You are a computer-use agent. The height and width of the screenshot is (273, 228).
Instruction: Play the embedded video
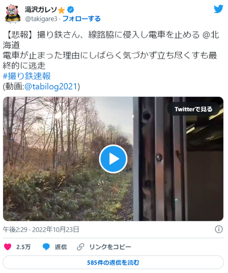point(113,159)
